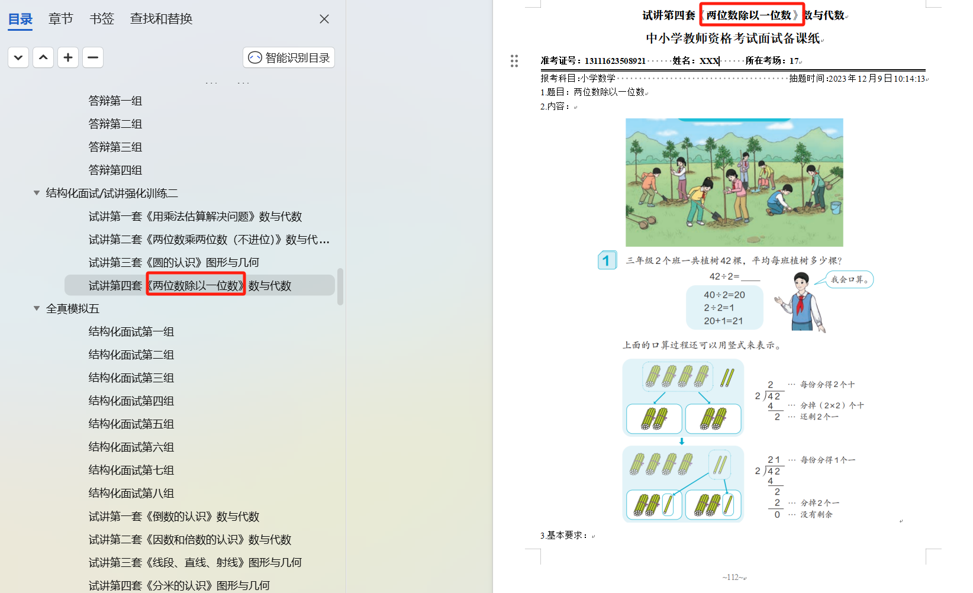
Task: Click the plus button to promote heading level
Action: tap(68, 57)
